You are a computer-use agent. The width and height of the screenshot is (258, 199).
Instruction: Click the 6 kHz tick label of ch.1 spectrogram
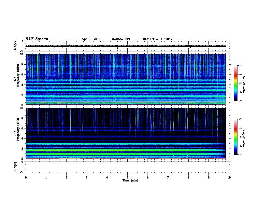(22, 74)
